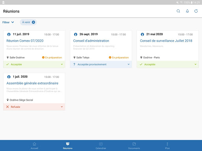
Task: Open 'Conseil d'administration' meeting
Action: coord(91,41)
